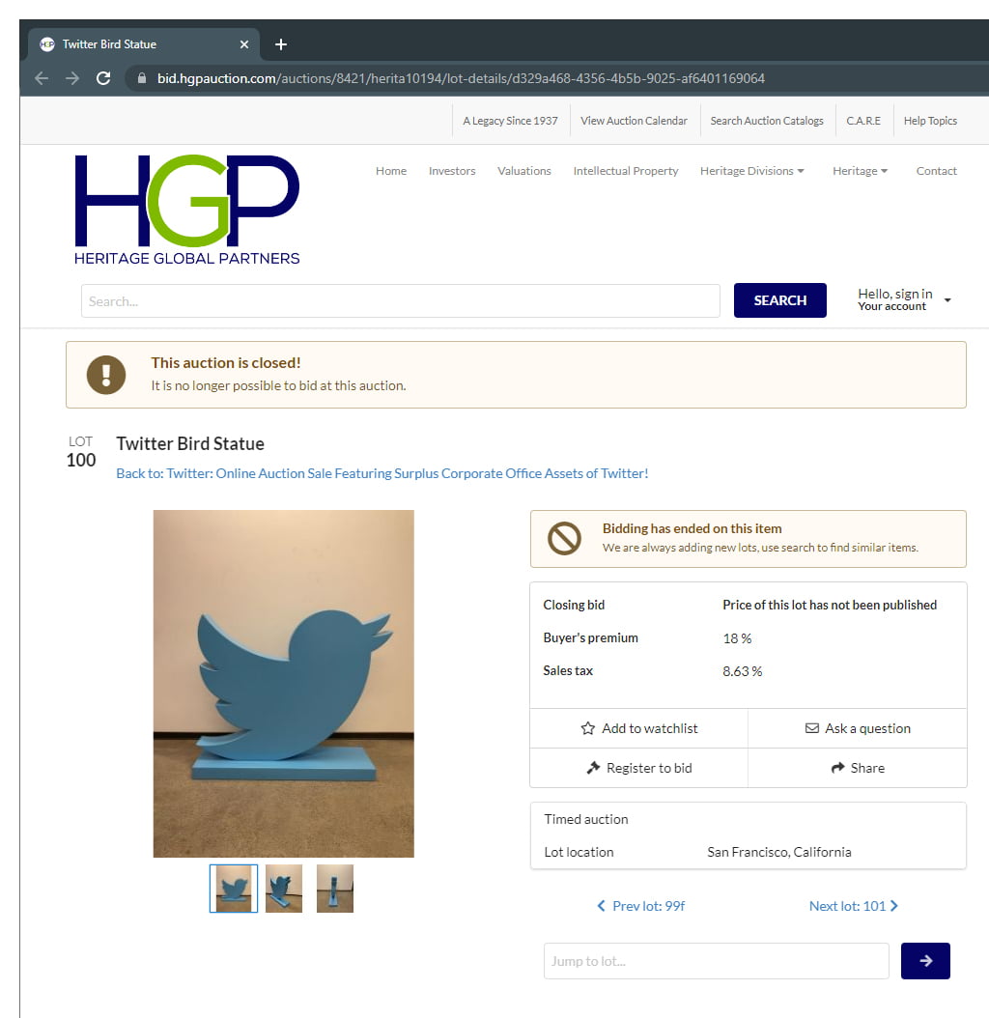Click the star icon on Add to watchlist

pyautogui.click(x=587, y=728)
